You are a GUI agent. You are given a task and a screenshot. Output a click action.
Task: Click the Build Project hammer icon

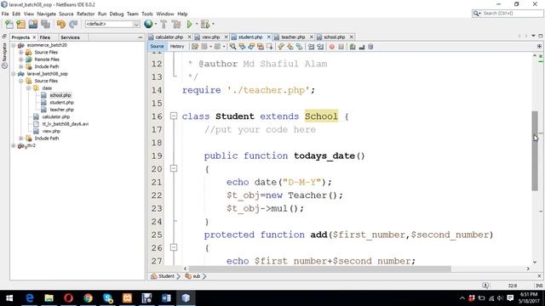(164, 25)
